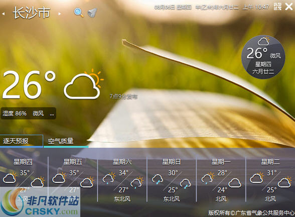Click the 31° high for 星期二
This screenshot has height=217, width=295.
[x=272, y=173]
